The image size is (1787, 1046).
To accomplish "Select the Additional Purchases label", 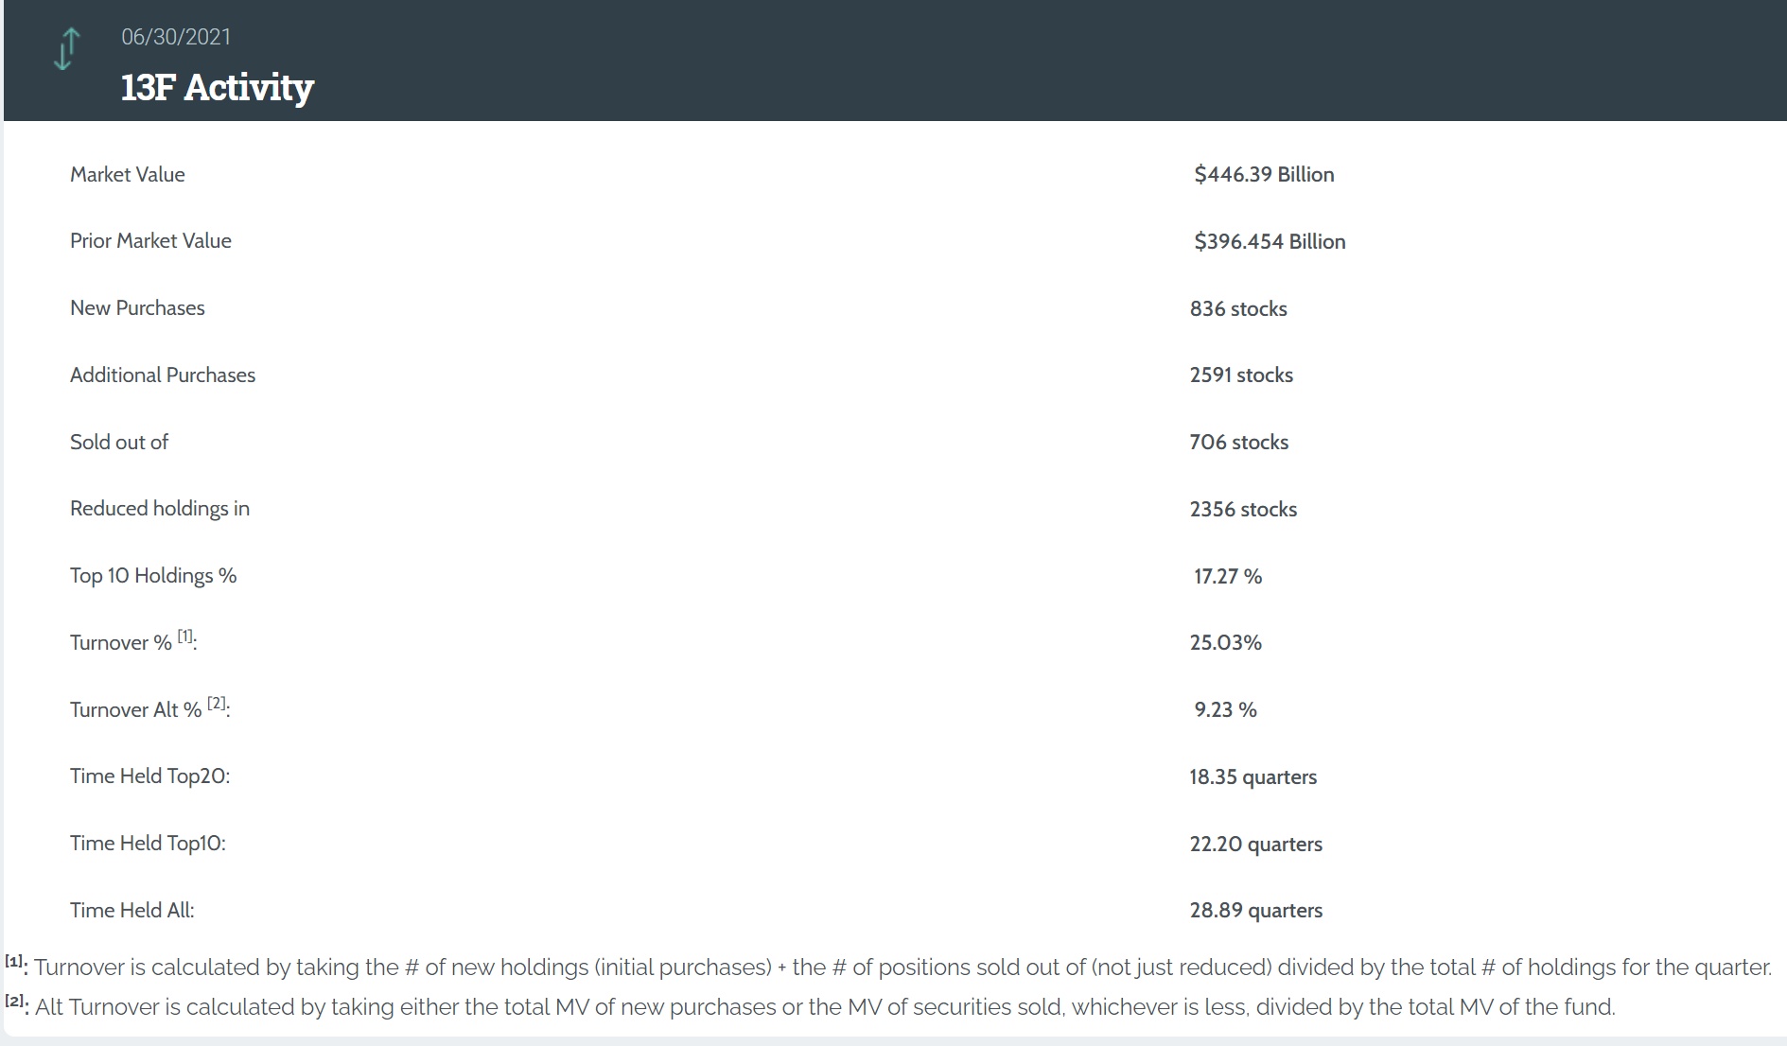I will (x=163, y=375).
